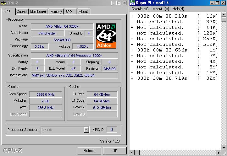
Task: Click the Super PI vertical scrollbar up arrow
Action: click(x=224, y=14)
